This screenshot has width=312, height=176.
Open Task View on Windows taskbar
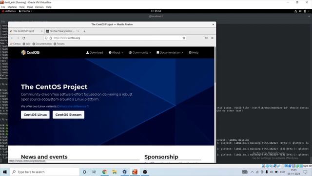[94, 172]
